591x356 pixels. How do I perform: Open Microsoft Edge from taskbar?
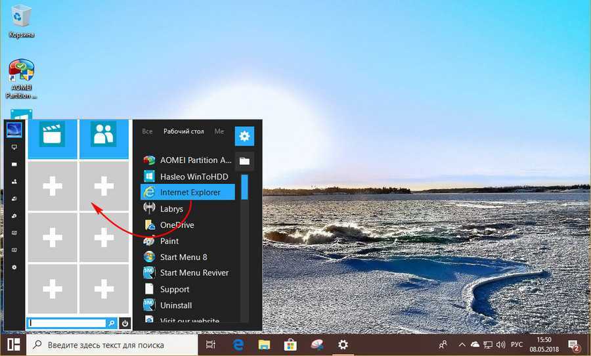click(x=239, y=344)
